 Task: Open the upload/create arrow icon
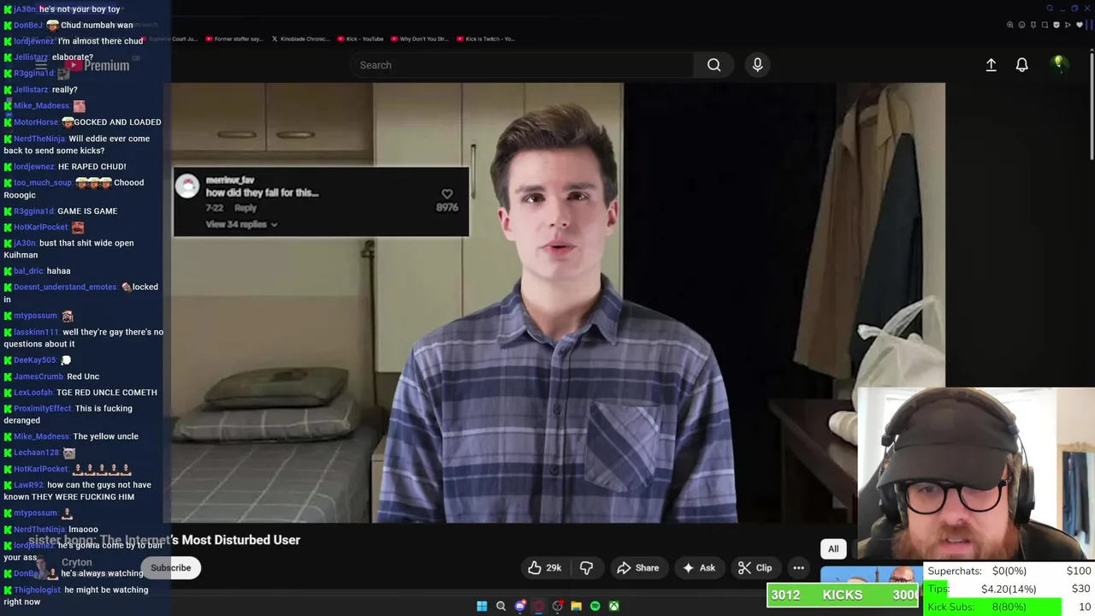coord(991,65)
